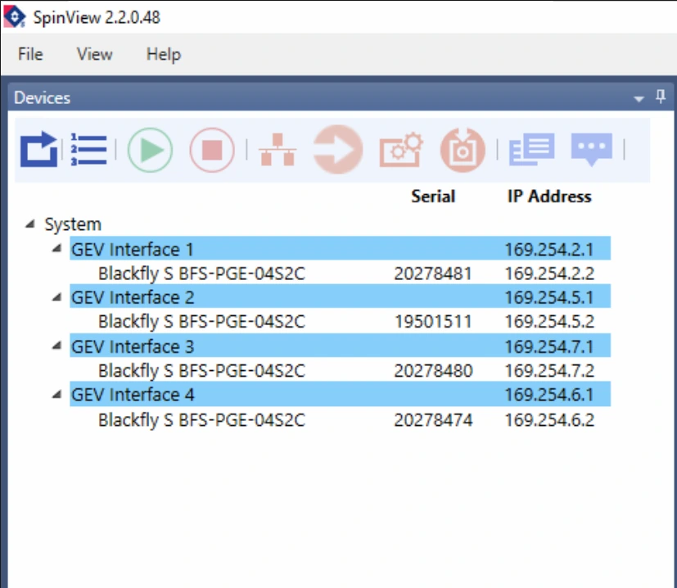Select the GEV Interface 3 row

coord(341,346)
